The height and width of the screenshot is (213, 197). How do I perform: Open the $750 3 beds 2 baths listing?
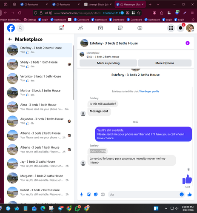(103, 57)
